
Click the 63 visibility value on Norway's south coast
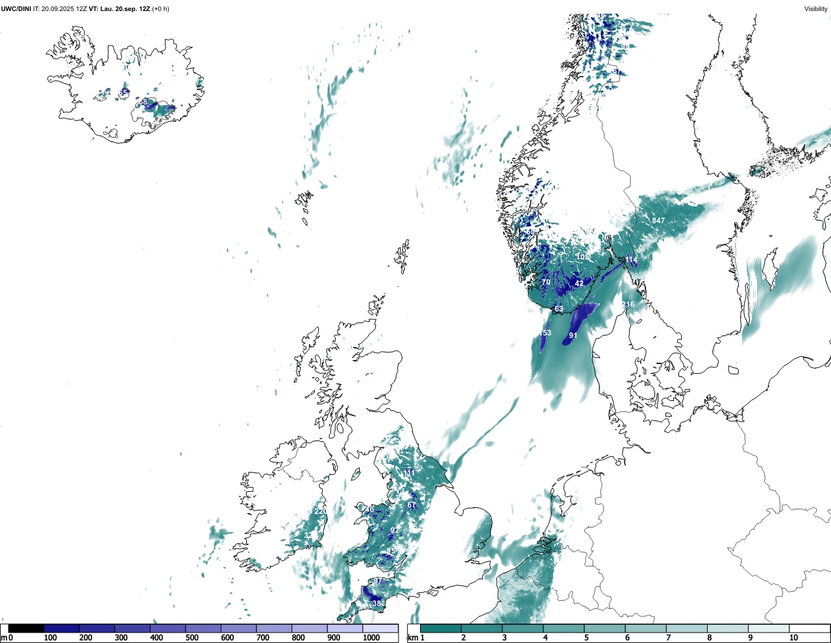[x=559, y=309]
